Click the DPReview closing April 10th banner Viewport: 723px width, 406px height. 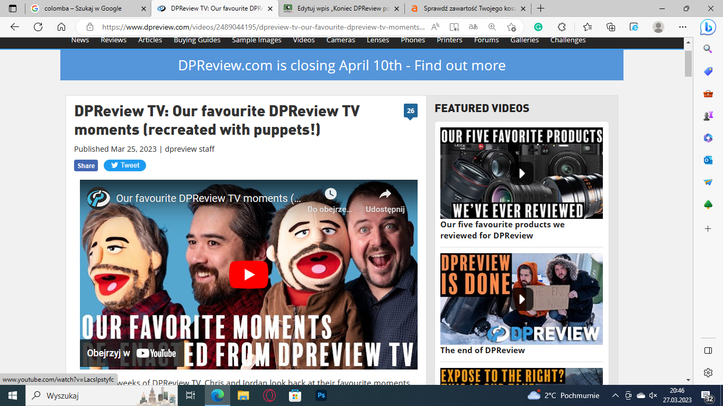point(342,65)
